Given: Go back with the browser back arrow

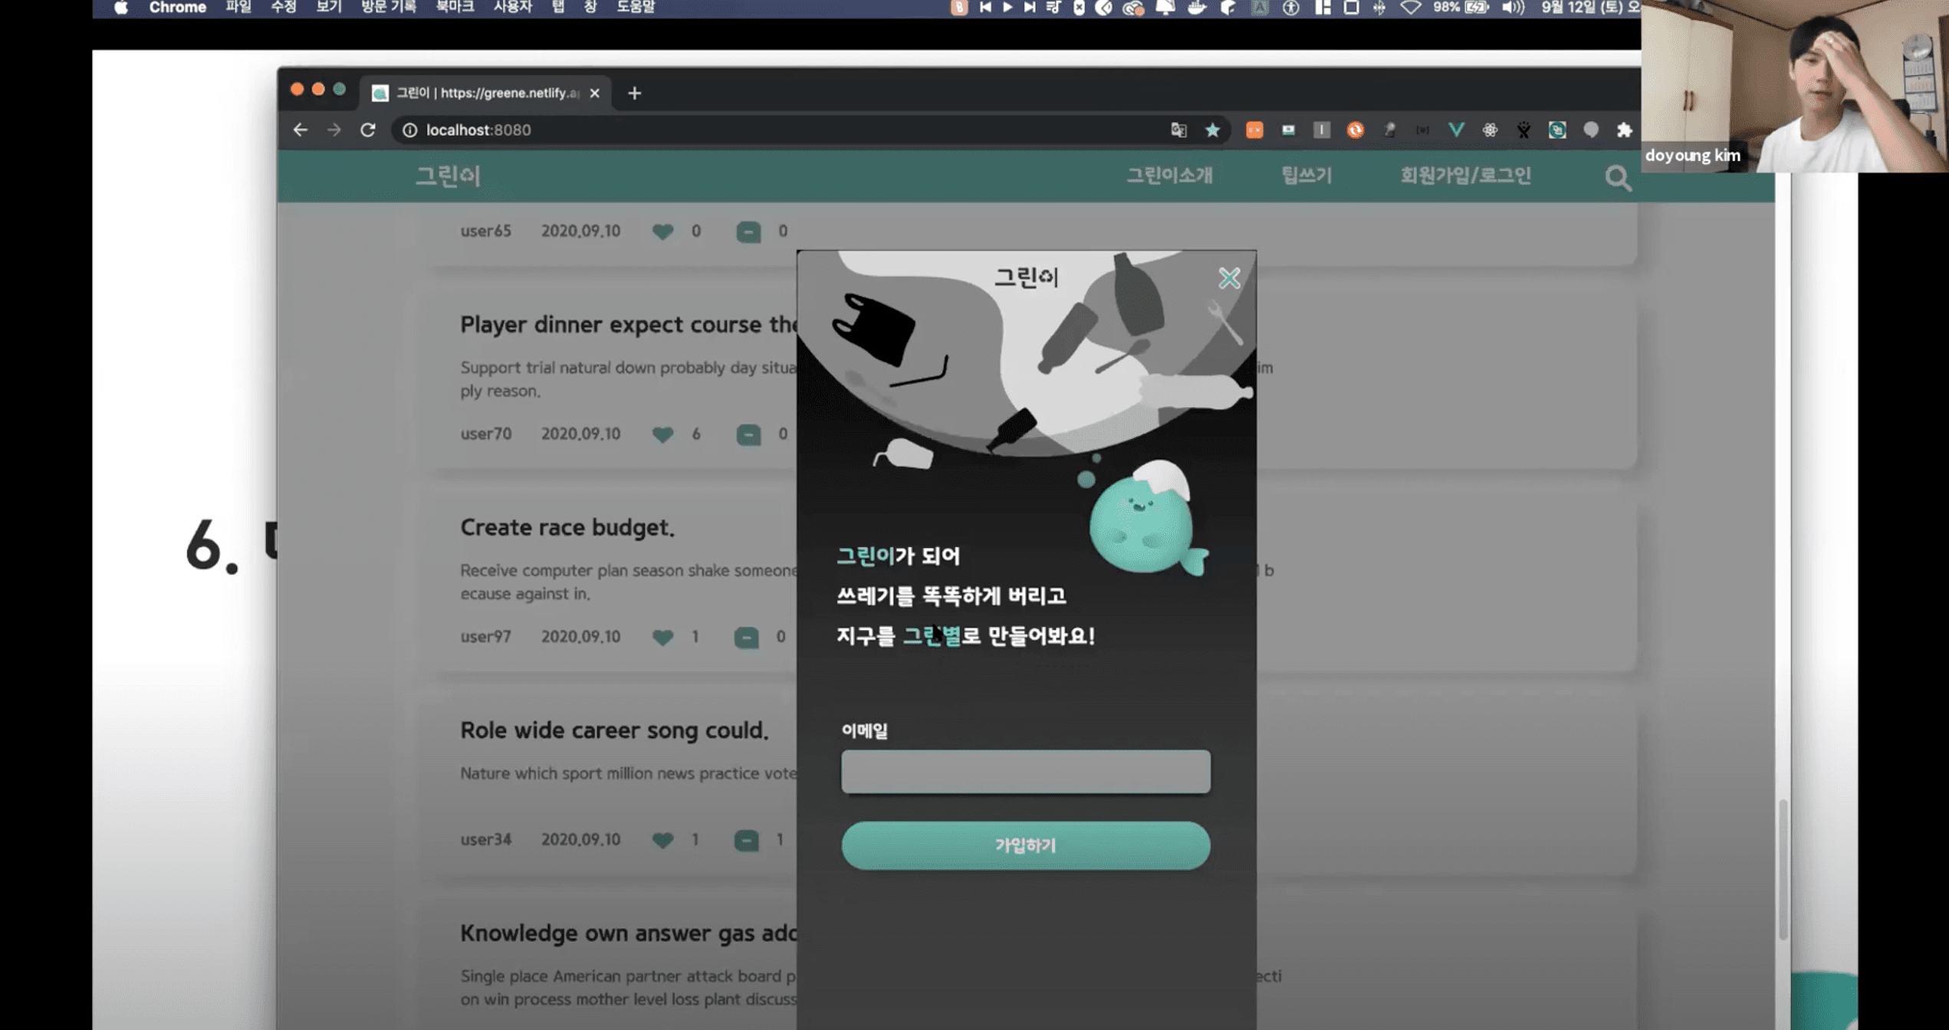Looking at the screenshot, I should (x=300, y=130).
